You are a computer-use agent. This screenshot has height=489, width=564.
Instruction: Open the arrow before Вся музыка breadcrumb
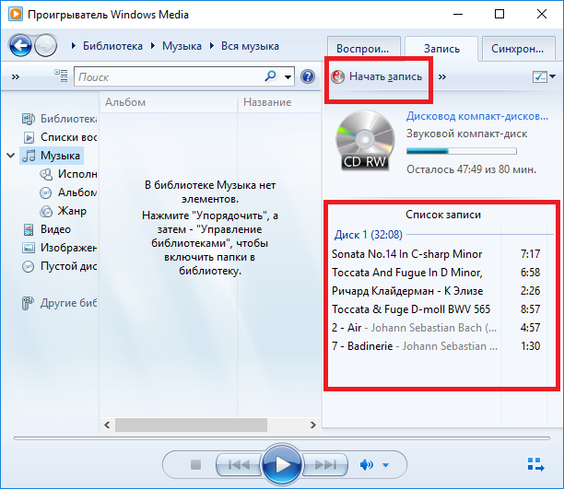[x=212, y=46]
